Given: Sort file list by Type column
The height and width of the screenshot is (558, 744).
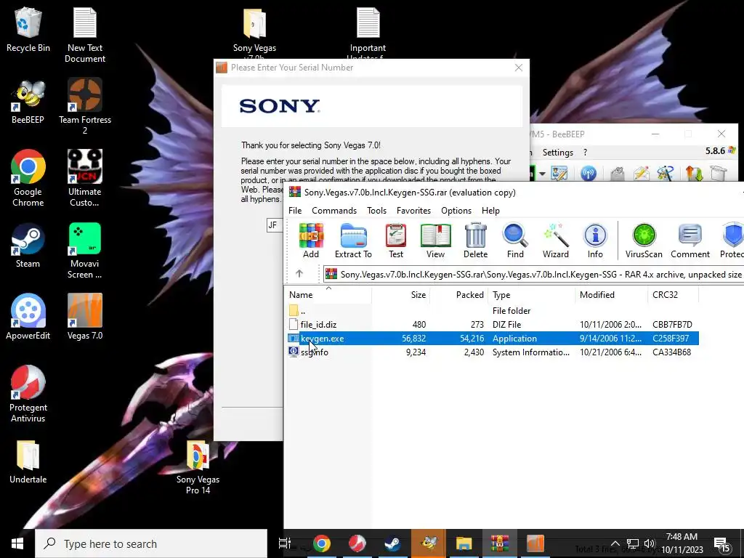Looking at the screenshot, I should click(x=531, y=295).
